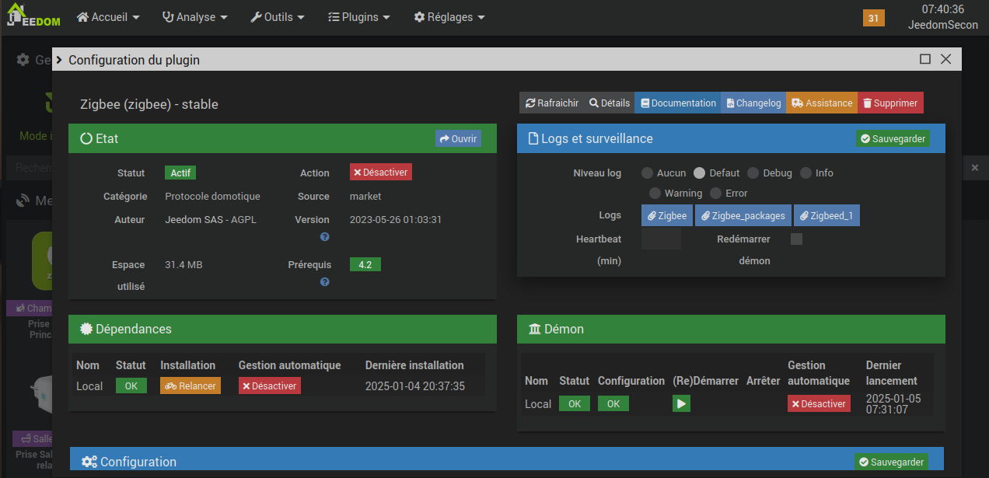Screen dimensions: 989x478
Task: Select the Debug log level
Action: click(753, 173)
